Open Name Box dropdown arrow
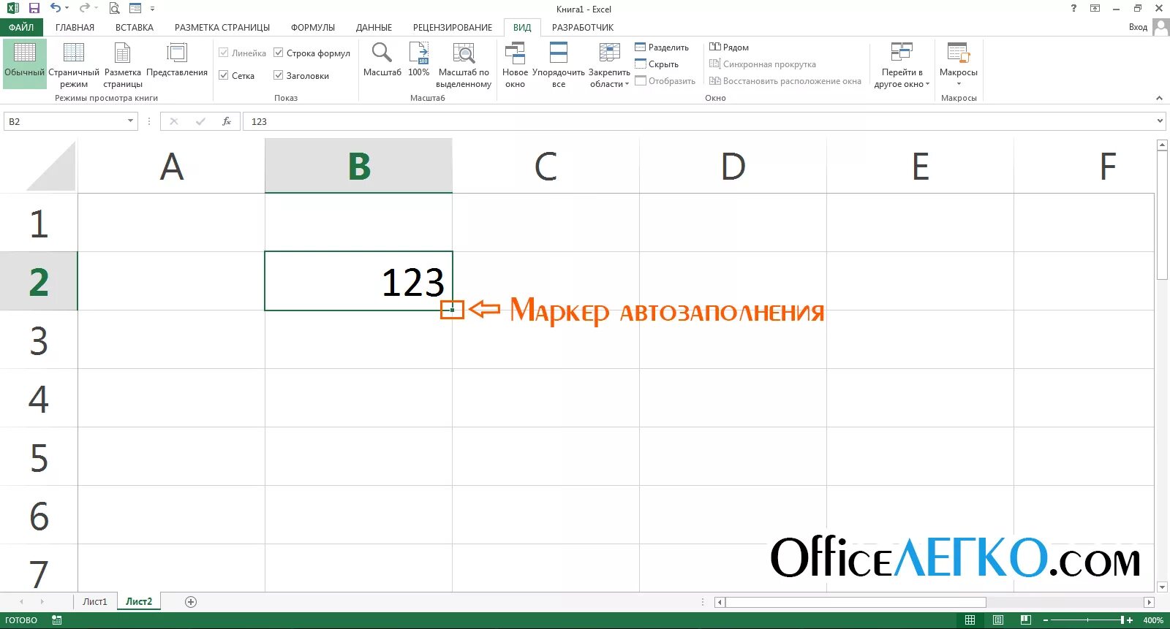The image size is (1170, 629). tap(131, 121)
